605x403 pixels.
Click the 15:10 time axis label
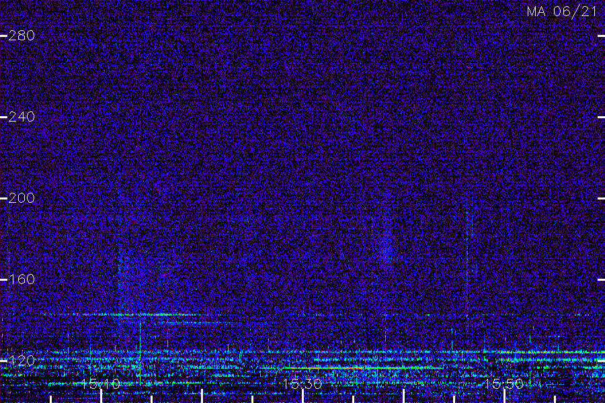tap(101, 384)
